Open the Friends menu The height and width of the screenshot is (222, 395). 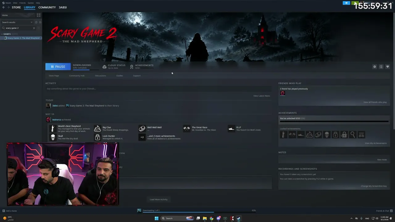tap(23, 3)
